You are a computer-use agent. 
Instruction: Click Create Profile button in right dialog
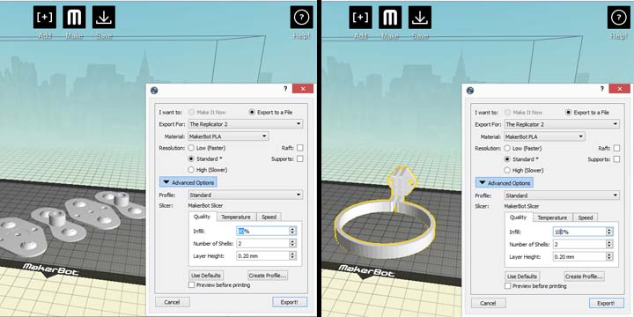click(584, 276)
